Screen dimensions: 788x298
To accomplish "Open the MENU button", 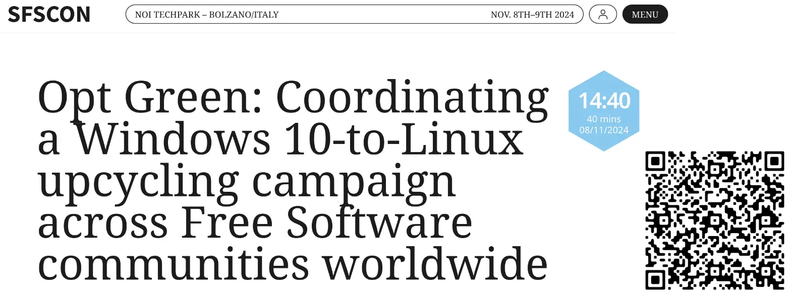I will point(645,14).
